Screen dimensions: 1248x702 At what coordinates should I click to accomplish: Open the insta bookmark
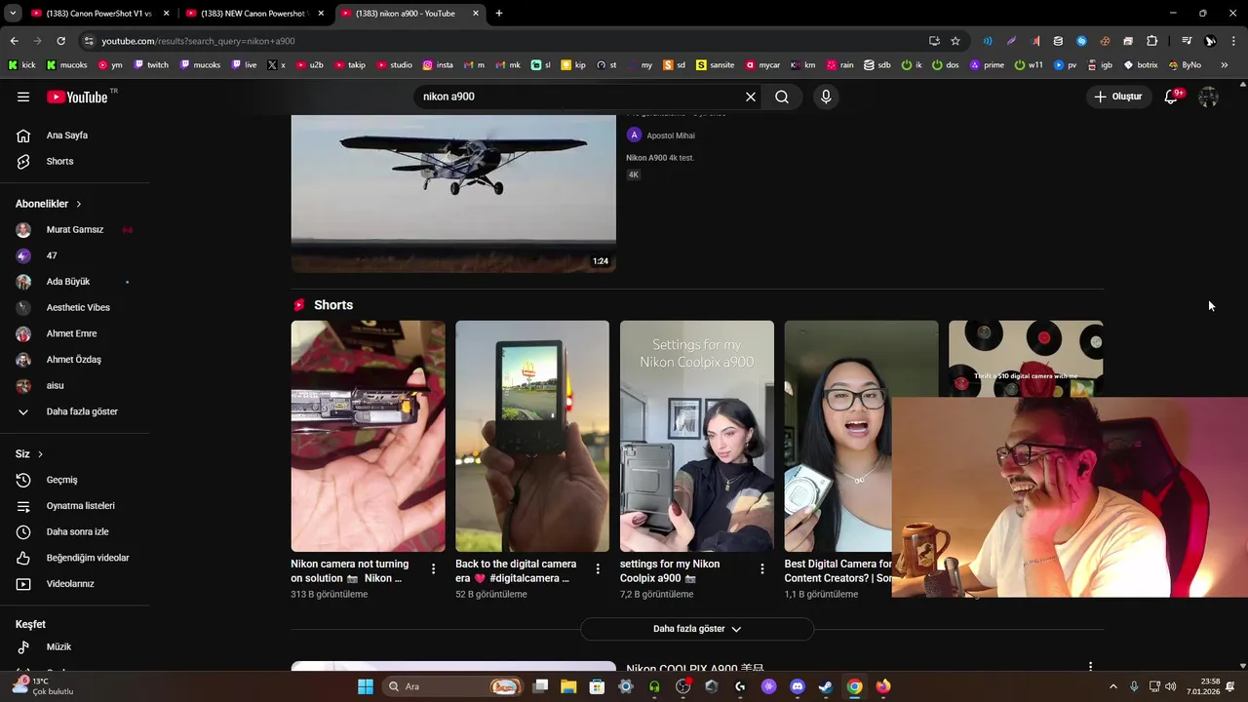click(x=438, y=65)
